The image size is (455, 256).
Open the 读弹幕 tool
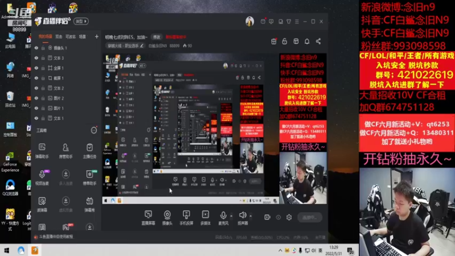coord(42,204)
